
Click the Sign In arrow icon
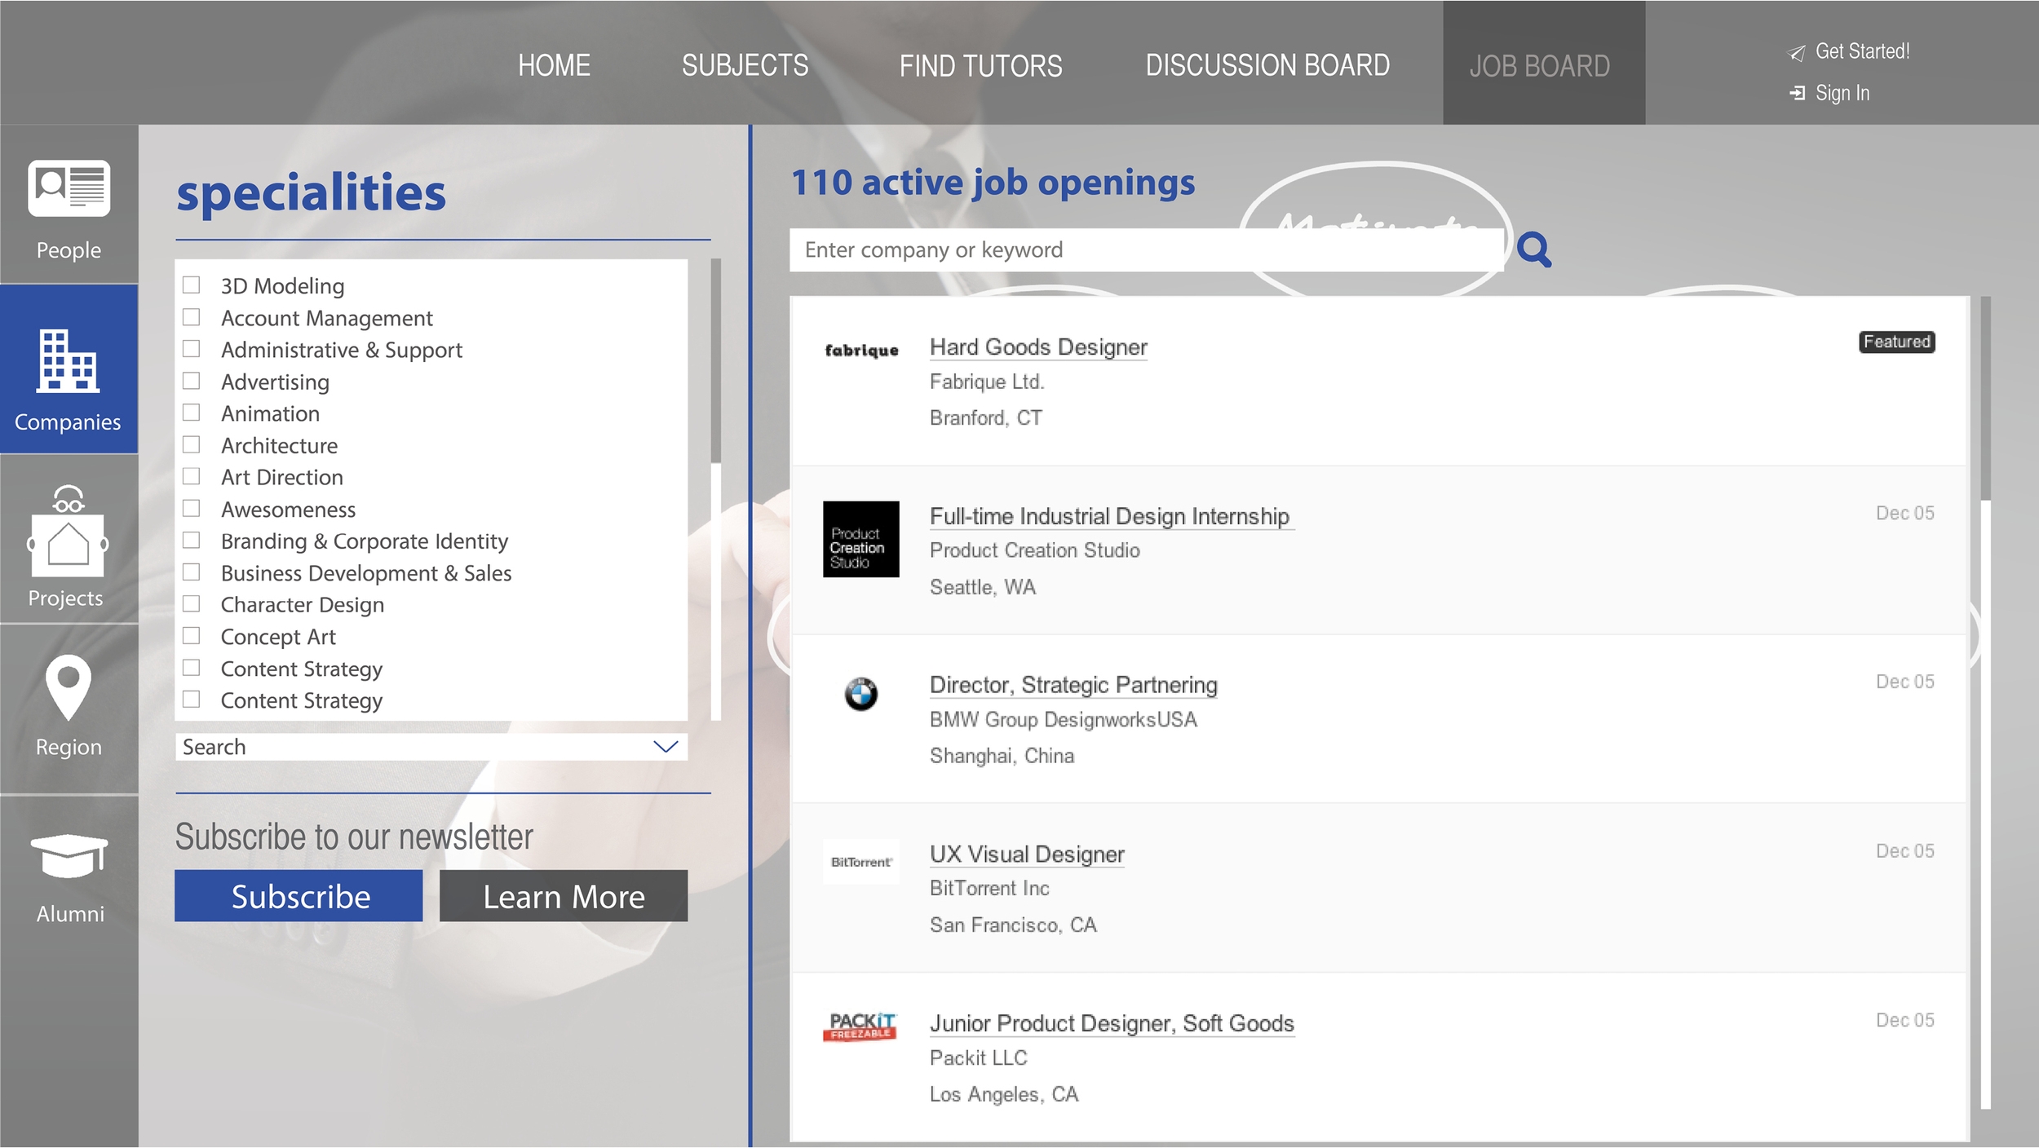coord(1797,93)
